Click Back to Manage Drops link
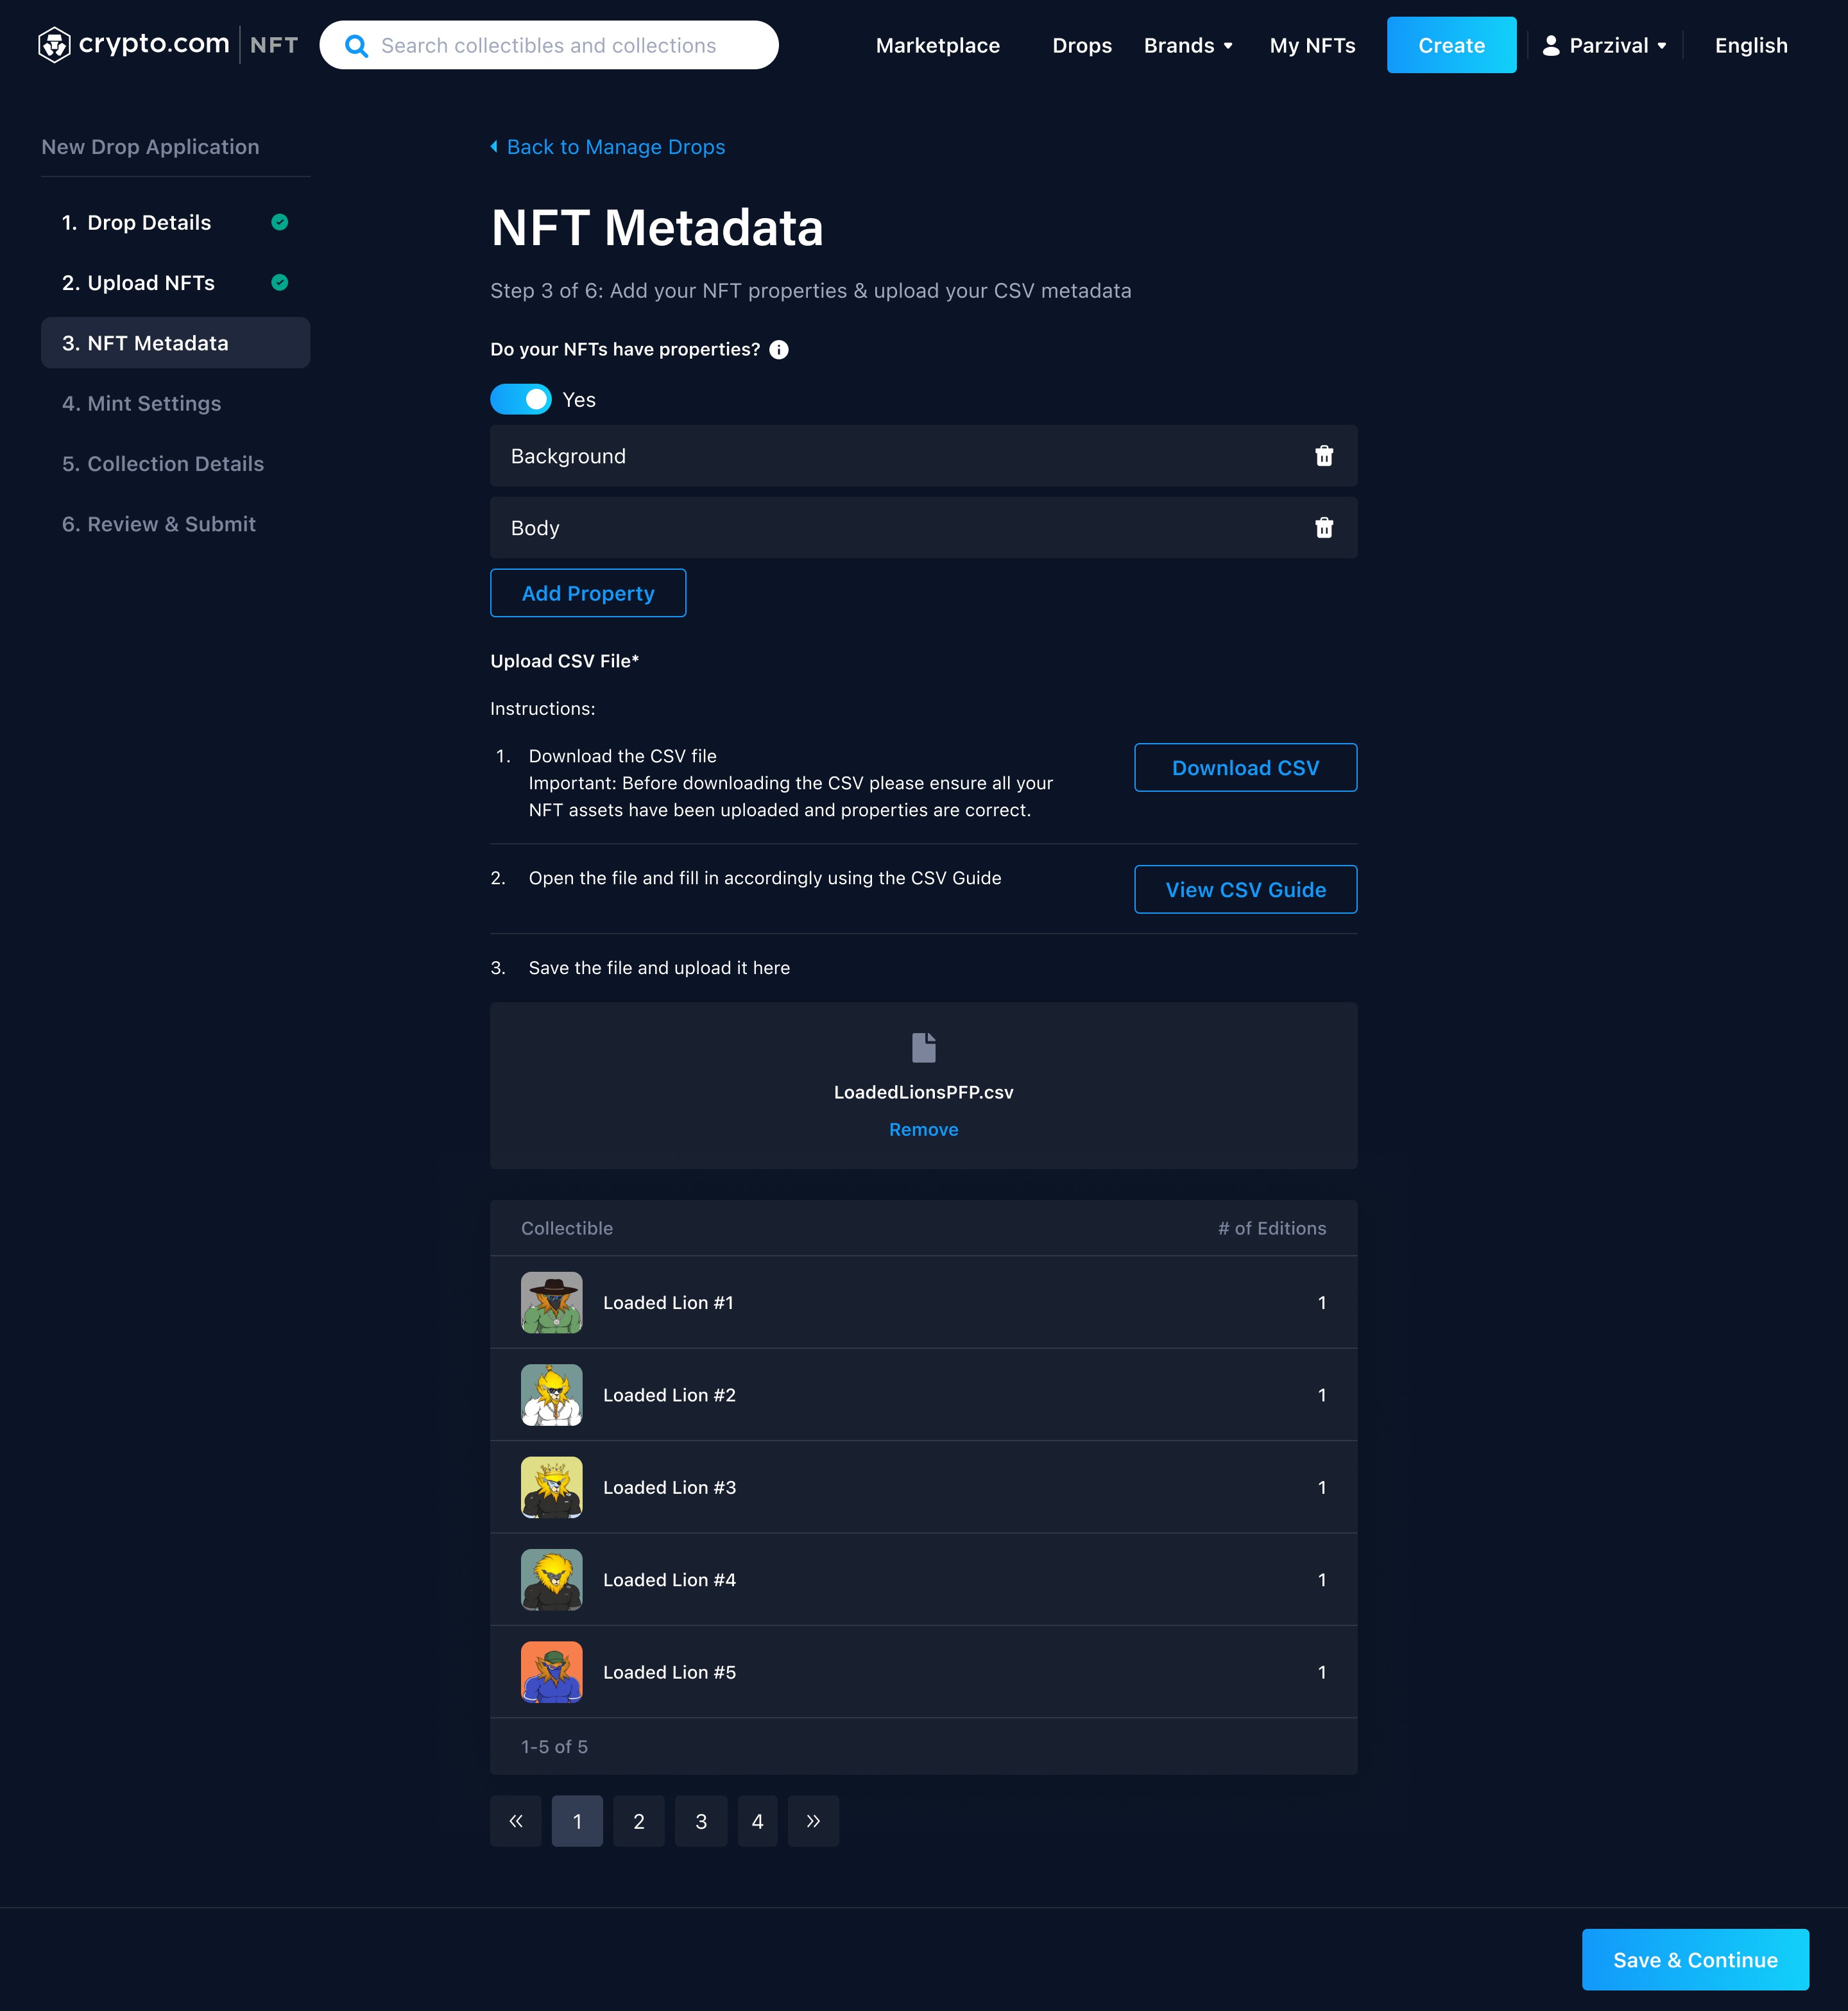Image resolution: width=1848 pixels, height=2011 pixels. pos(615,147)
